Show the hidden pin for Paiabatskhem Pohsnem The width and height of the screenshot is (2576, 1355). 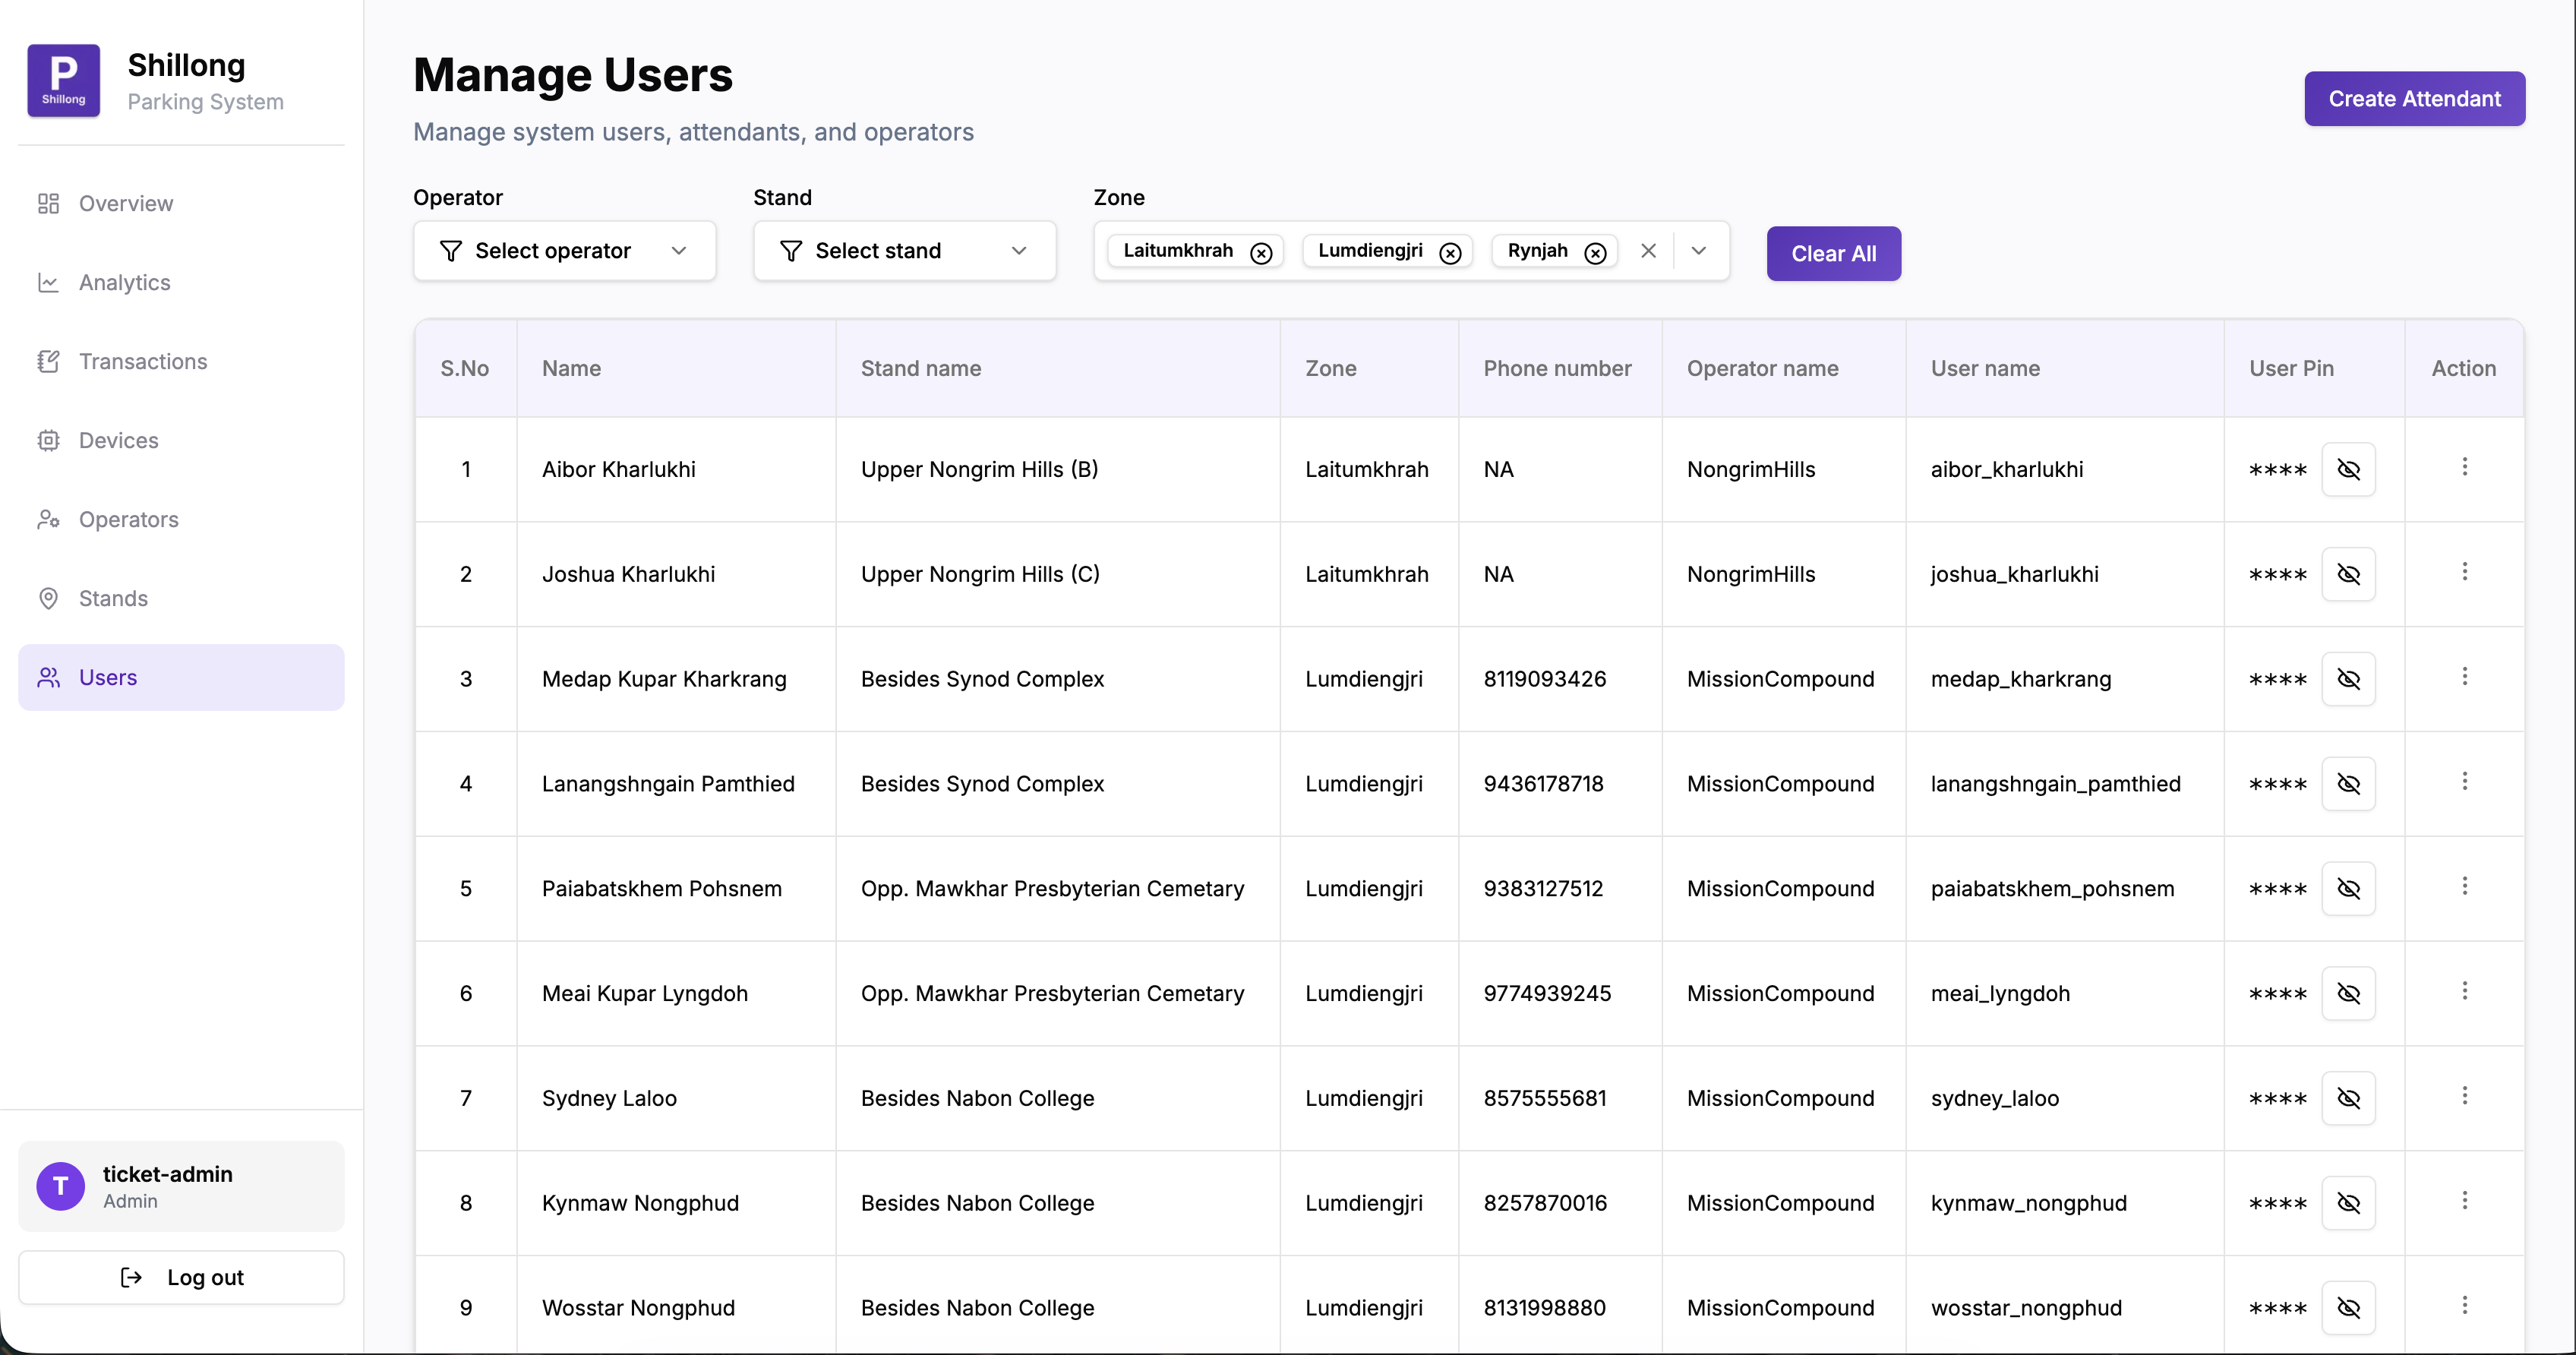2348,888
